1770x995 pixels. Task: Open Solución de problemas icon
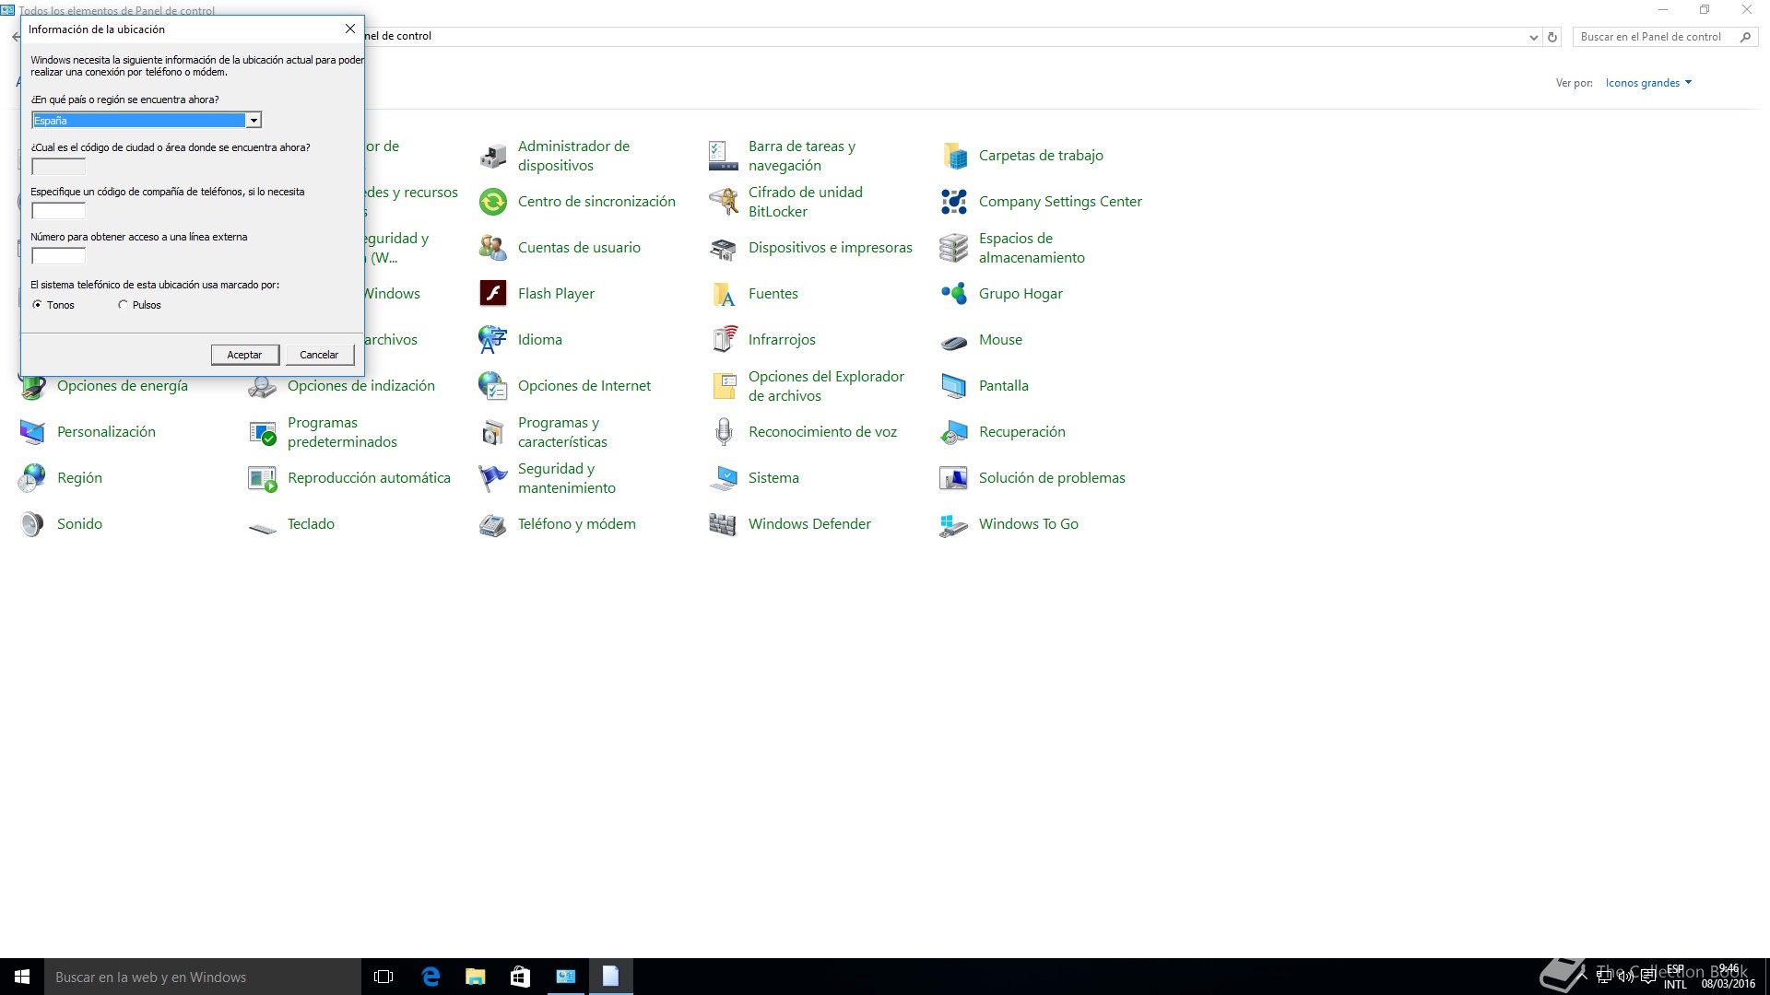(x=954, y=478)
